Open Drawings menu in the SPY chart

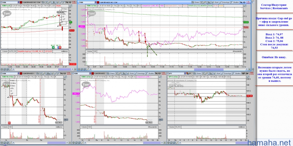(x=226, y=73)
